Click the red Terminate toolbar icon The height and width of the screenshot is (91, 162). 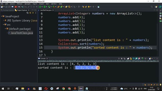pyautogui.click(x=16, y=7)
